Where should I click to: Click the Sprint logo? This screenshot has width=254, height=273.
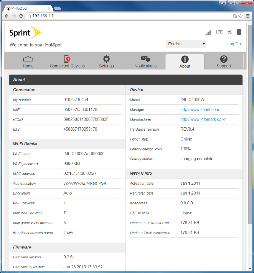25,32
